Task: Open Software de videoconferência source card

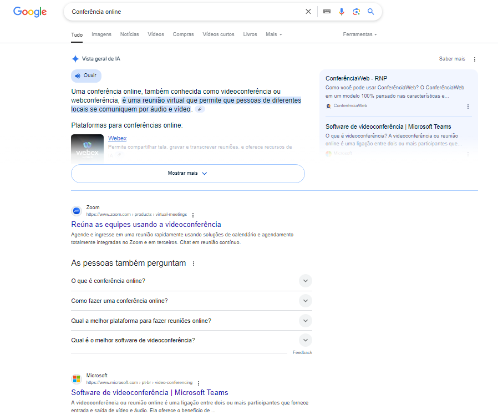Action: coord(388,126)
